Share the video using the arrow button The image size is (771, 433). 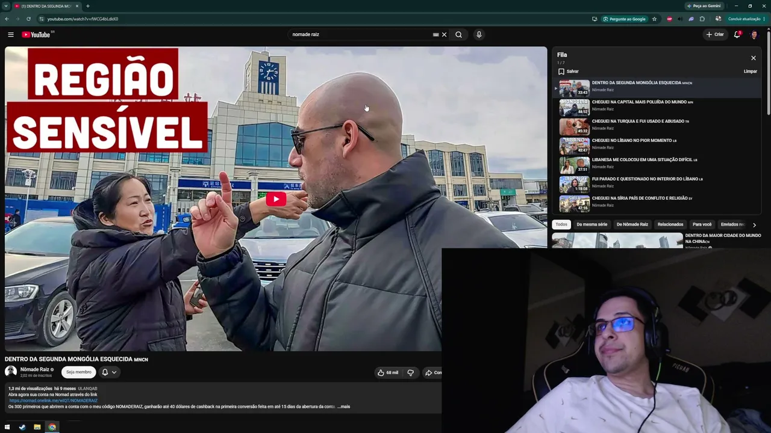(432, 373)
